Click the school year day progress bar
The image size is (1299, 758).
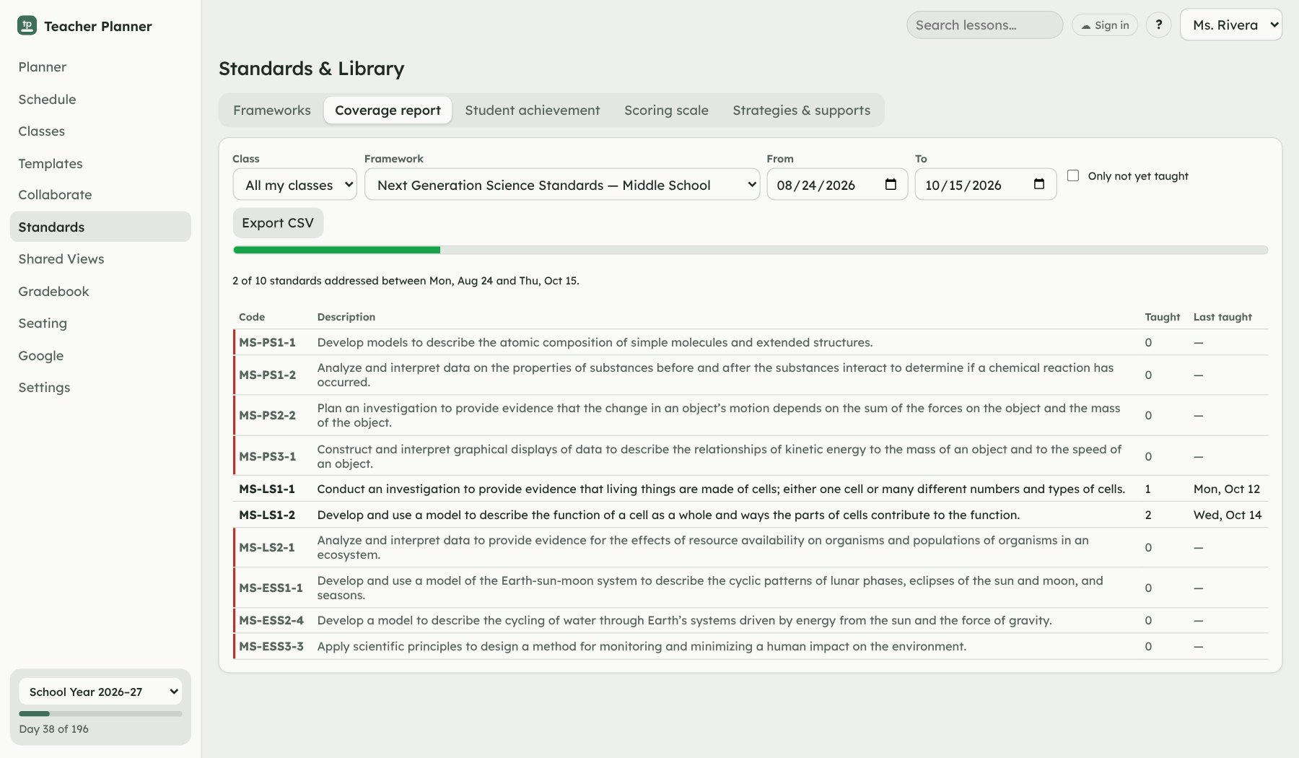pyautogui.click(x=100, y=713)
